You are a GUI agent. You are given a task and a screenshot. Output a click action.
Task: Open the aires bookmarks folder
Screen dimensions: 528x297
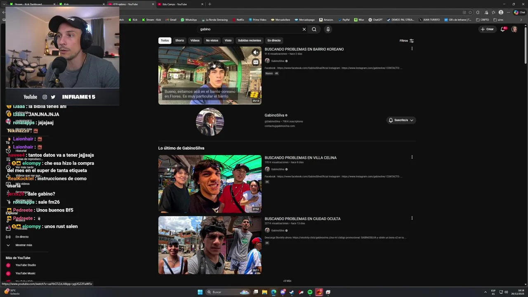(498, 20)
